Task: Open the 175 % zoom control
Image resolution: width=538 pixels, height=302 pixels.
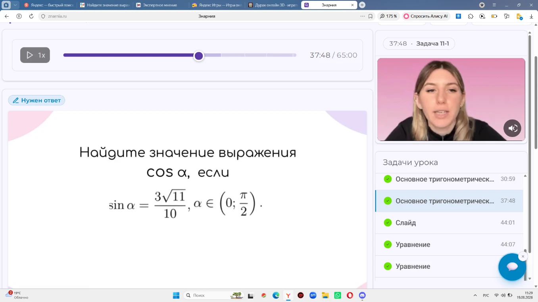Action: pos(388,16)
